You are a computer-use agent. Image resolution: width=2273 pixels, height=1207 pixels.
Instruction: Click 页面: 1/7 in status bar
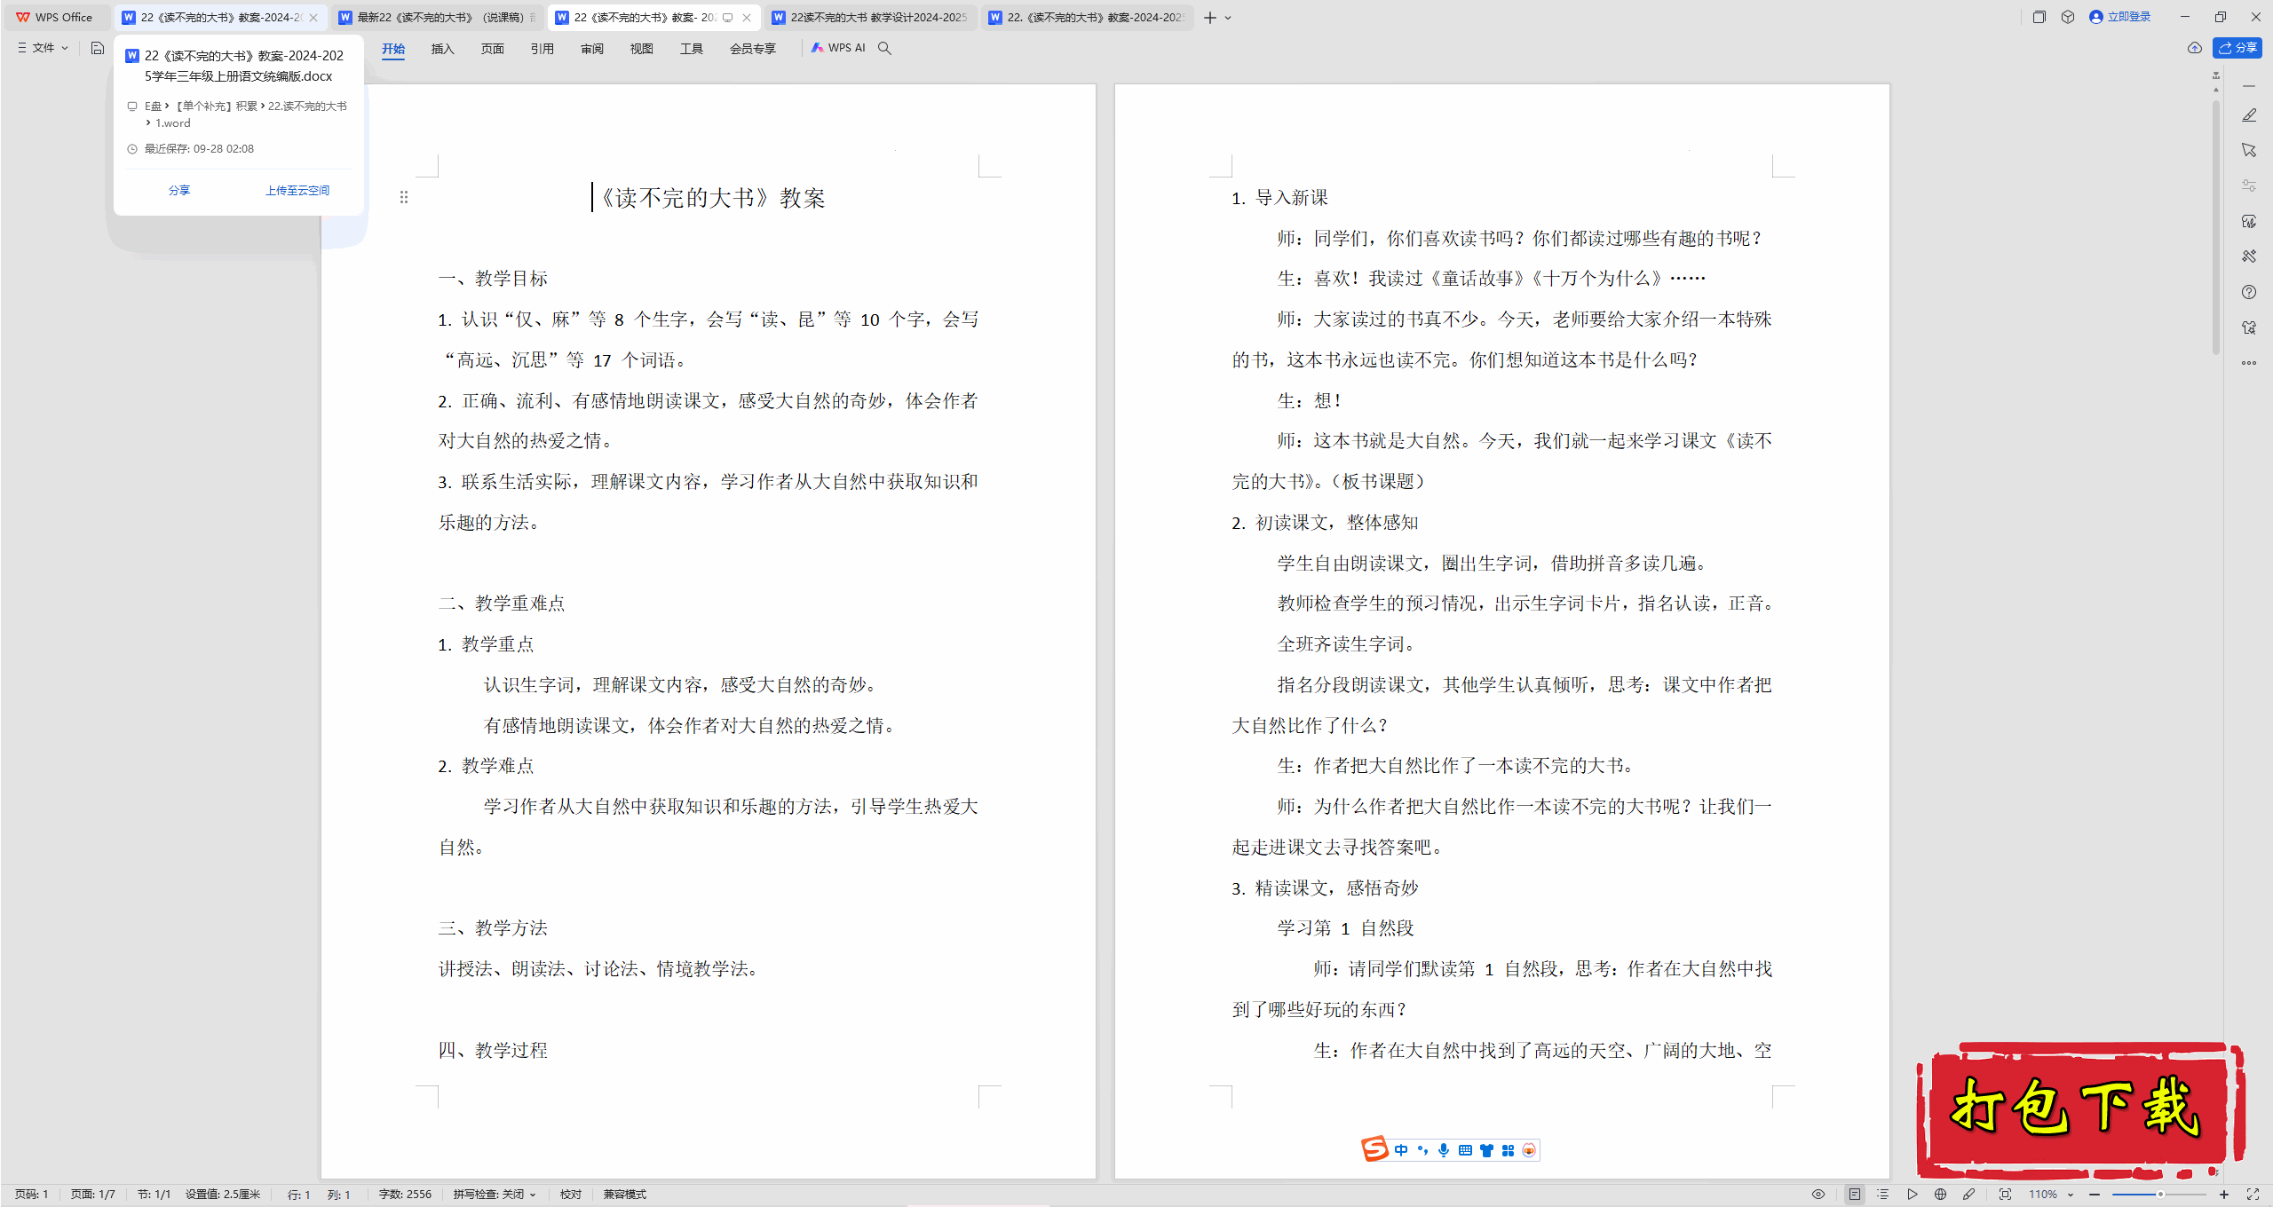click(x=92, y=1195)
